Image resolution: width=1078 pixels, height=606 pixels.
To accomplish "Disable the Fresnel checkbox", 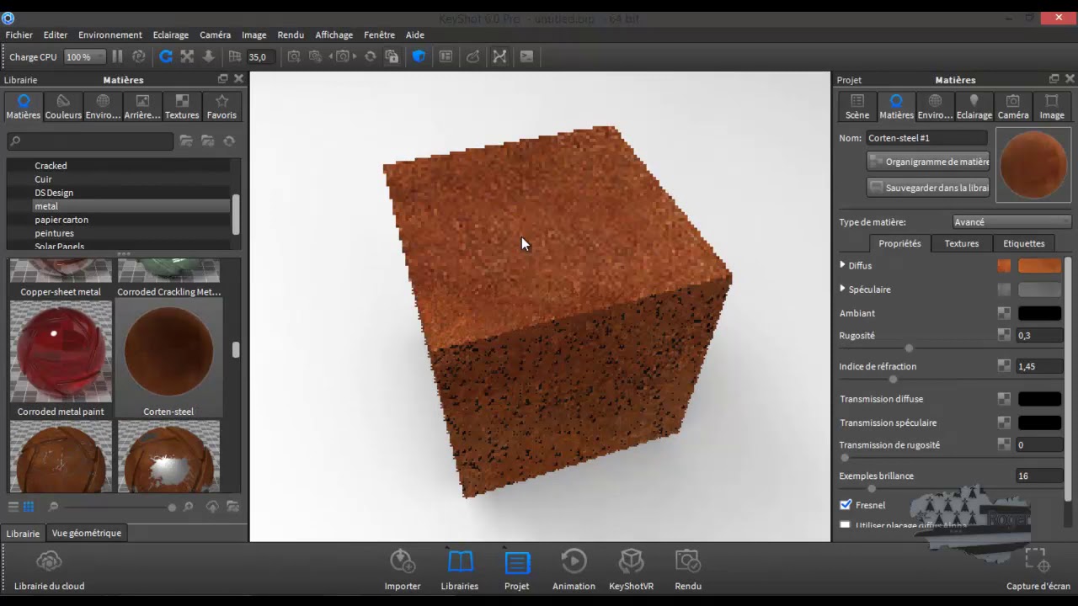I will [x=846, y=505].
